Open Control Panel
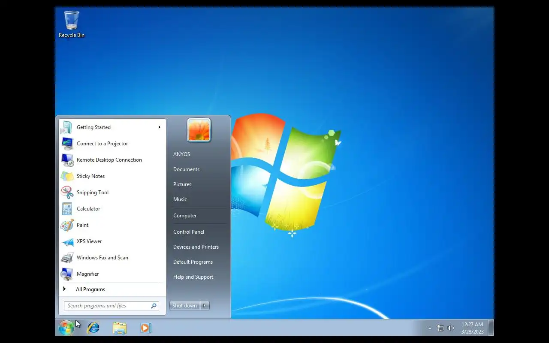Screen dimensions: 549x343 (189, 232)
